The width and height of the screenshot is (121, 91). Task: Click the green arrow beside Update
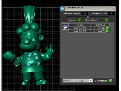[79, 20]
